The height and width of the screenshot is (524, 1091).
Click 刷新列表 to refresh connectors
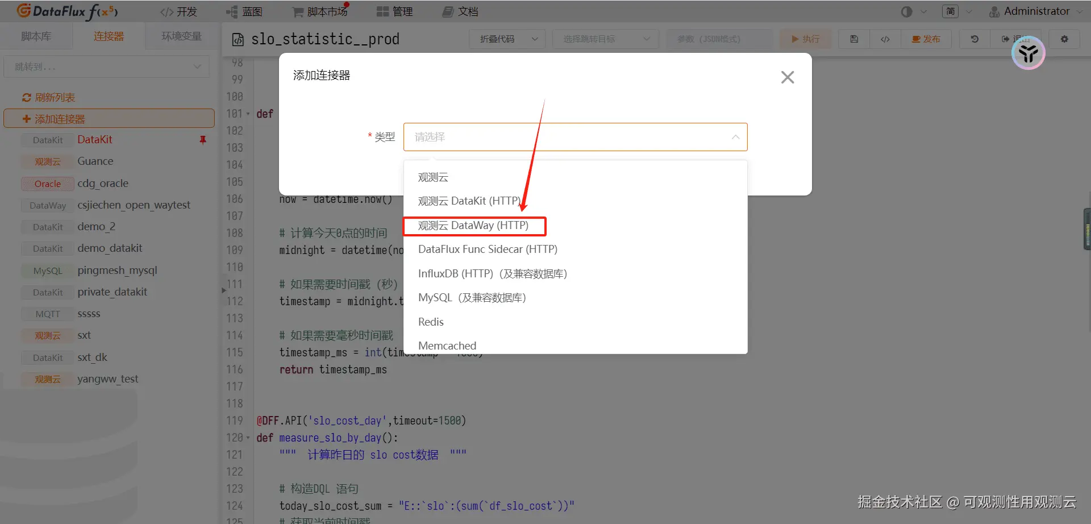coord(48,98)
